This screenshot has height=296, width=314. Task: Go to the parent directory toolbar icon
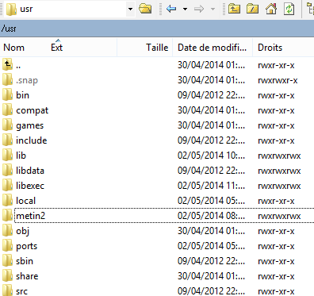coord(234,9)
